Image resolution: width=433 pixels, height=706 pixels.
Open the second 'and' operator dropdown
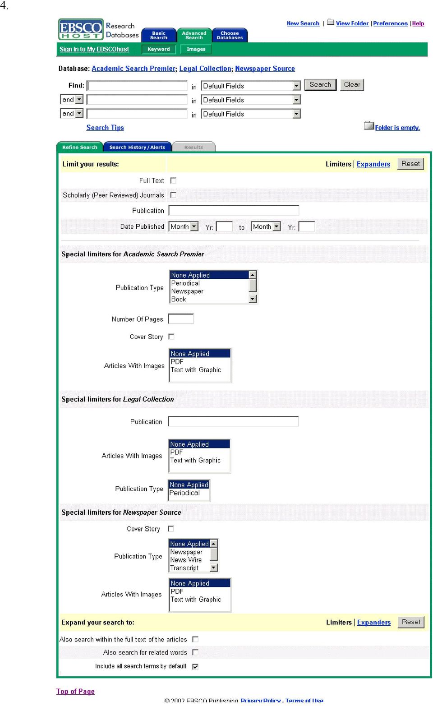(72, 113)
